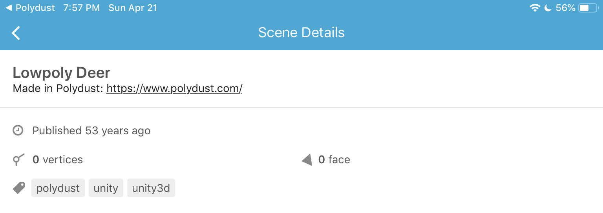This screenshot has height=213, width=603.
Task: Tap the vertices icon
Action: [x=18, y=160]
